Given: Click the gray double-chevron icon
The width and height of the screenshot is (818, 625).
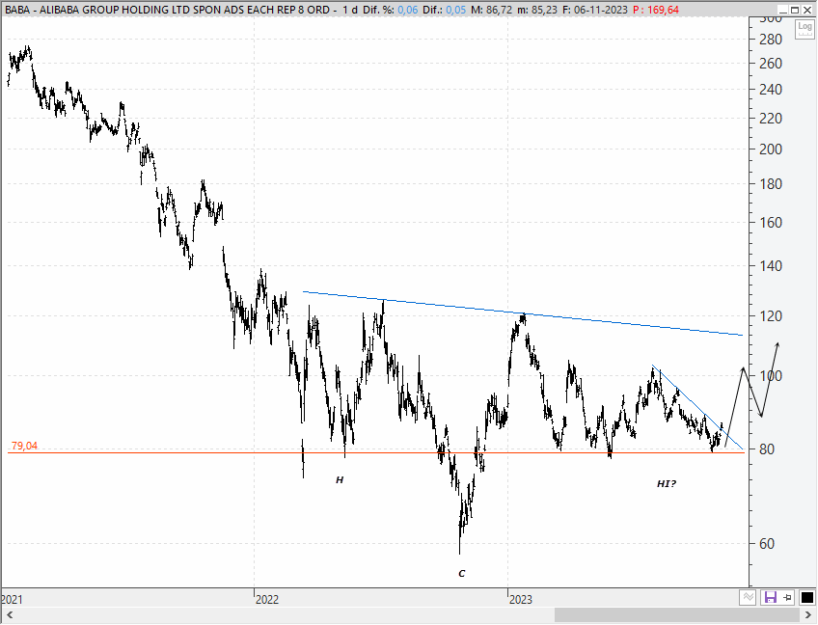Looking at the screenshot, I should point(749,597).
